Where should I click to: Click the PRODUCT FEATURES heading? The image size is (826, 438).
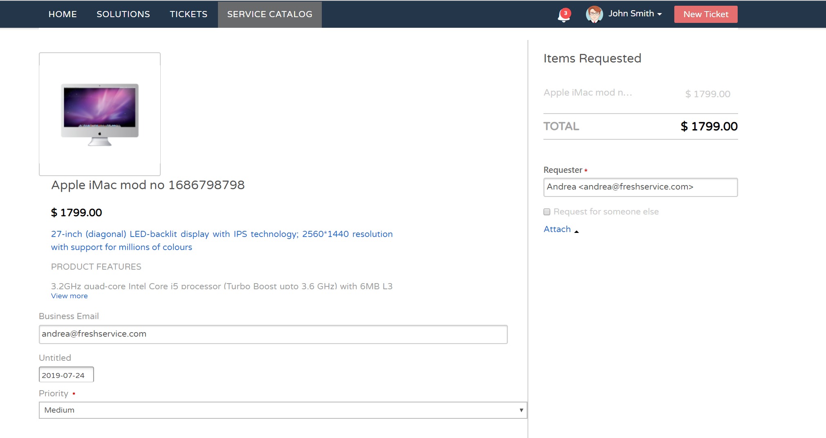tap(96, 267)
